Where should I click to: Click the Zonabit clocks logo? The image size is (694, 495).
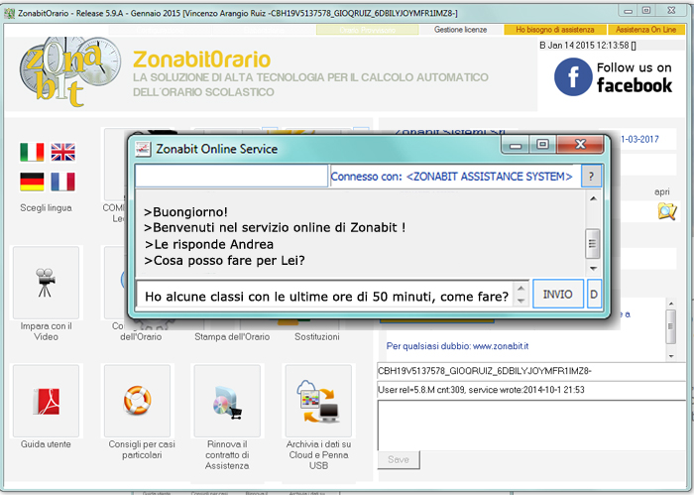[69, 72]
